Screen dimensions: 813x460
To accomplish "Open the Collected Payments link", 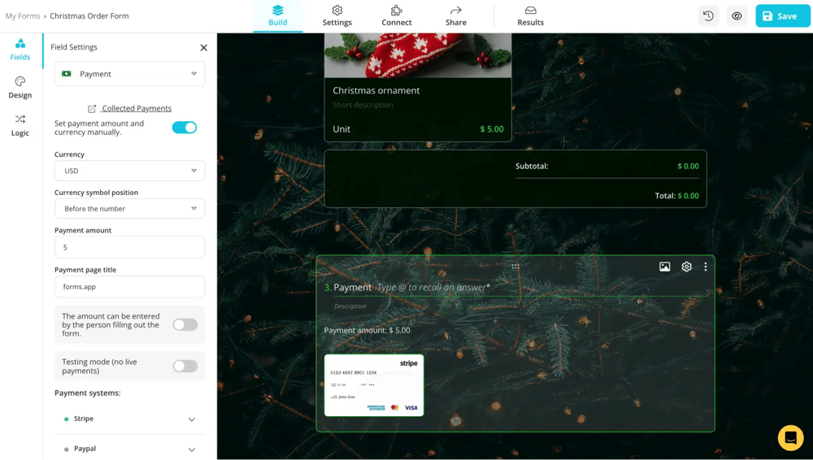I will click(x=136, y=108).
